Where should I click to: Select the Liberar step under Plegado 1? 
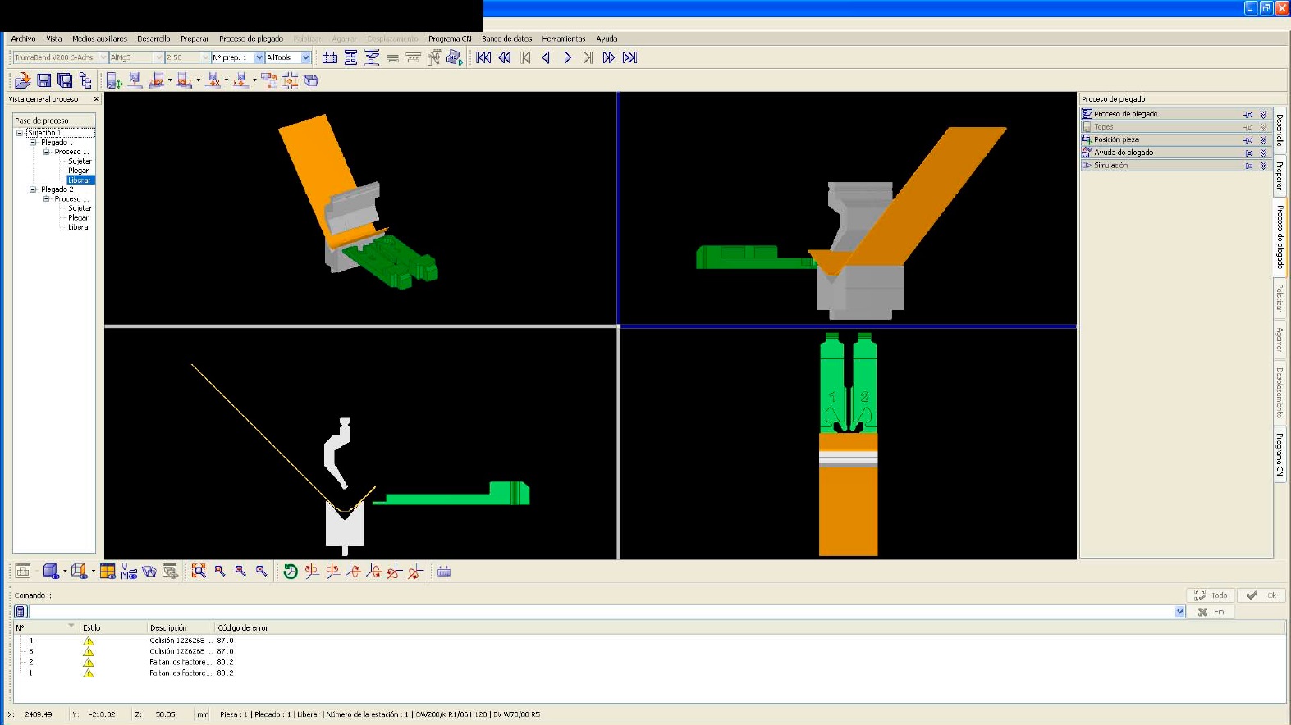(80, 180)
